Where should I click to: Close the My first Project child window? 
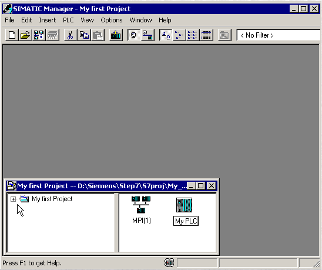coord(212,186)
